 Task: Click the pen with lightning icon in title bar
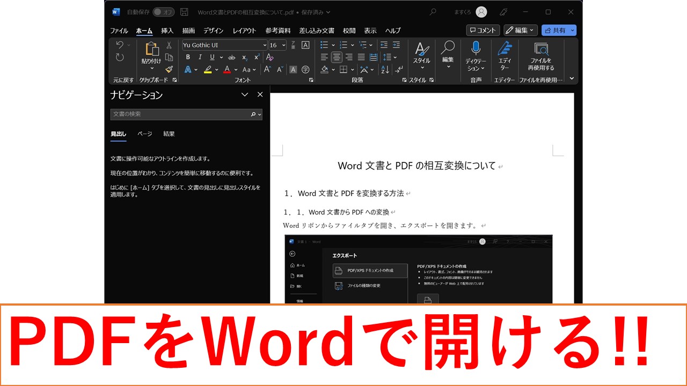[503, 12]
